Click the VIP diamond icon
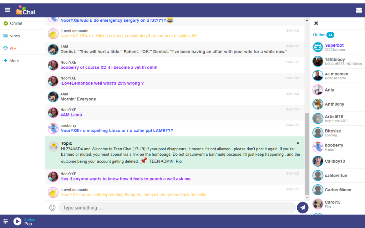The image size is (365, 228). point(5,48)
